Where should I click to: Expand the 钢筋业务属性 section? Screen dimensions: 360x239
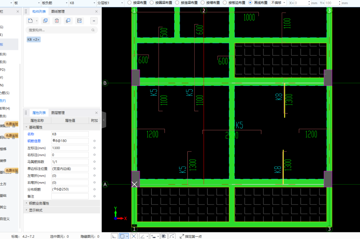26,203
